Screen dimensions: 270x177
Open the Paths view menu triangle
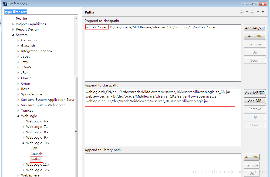(263, 12)
